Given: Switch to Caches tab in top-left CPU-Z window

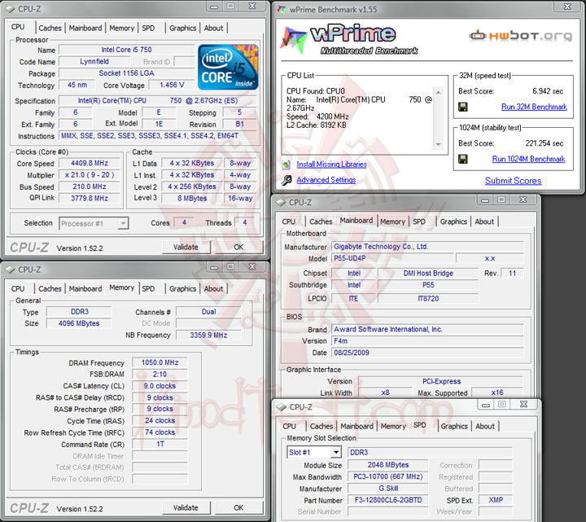Looking at the screenshot, I should tap(50, 28).
